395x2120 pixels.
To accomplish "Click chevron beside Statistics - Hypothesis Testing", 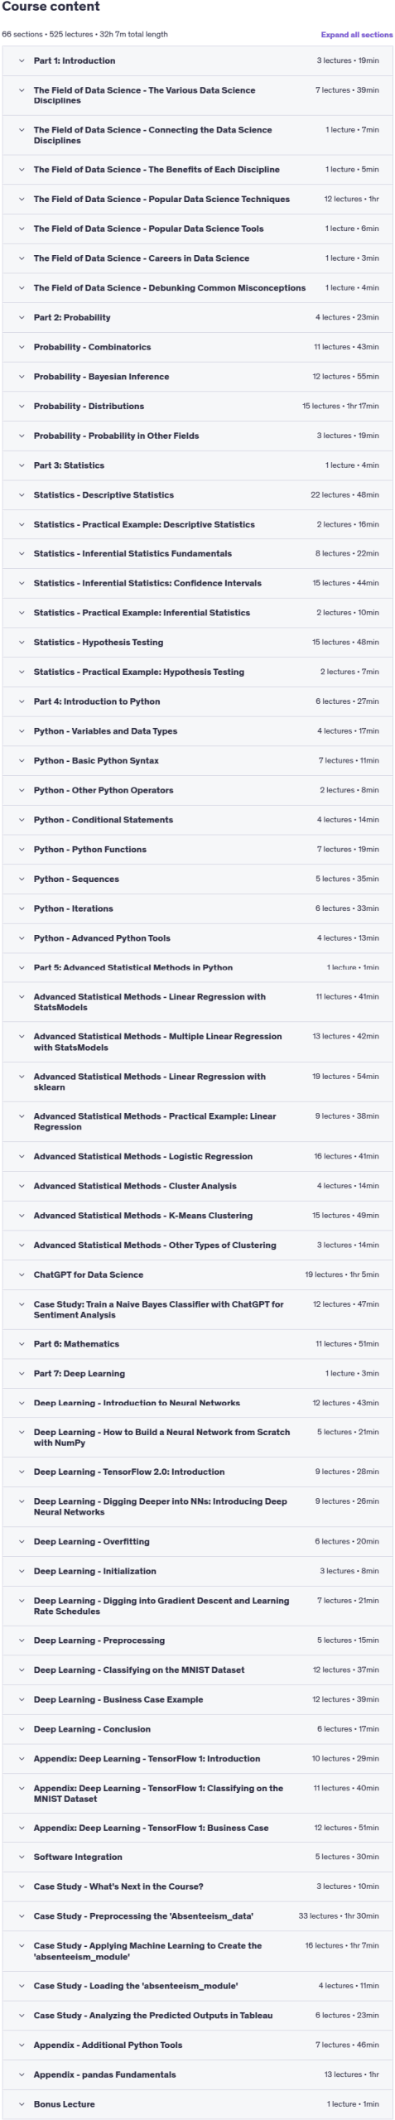I will (22, 643).
